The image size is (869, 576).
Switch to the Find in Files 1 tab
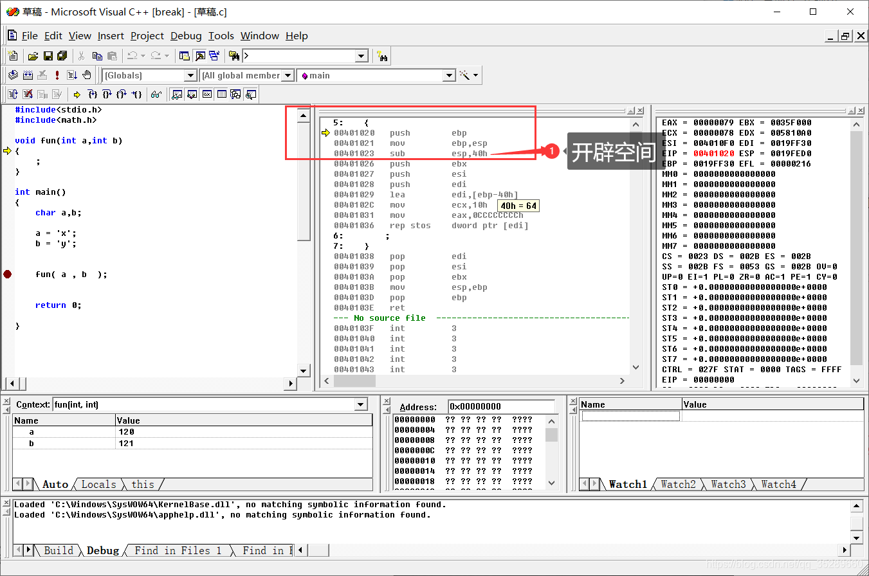(x=178, y=550)
